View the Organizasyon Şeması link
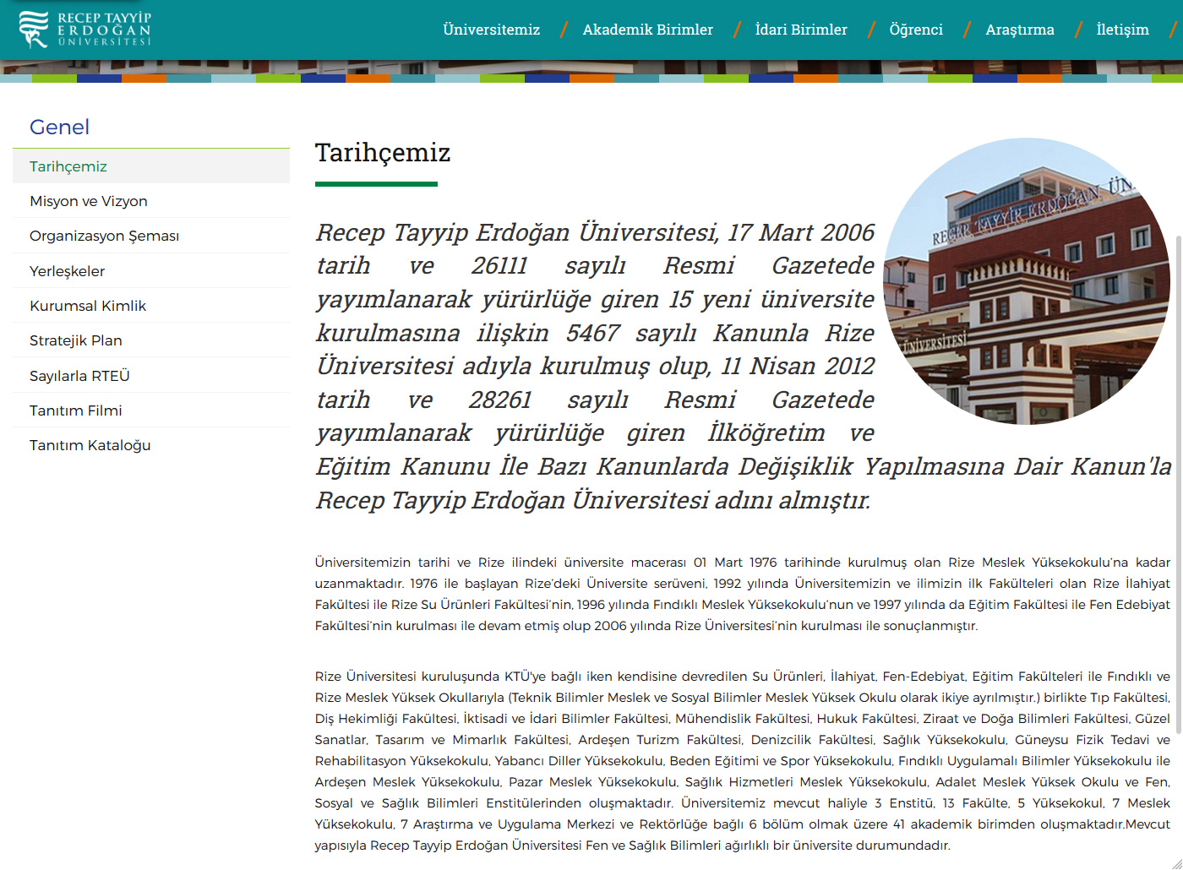The height and width of the screenshot is (870, 1183). 104,236
